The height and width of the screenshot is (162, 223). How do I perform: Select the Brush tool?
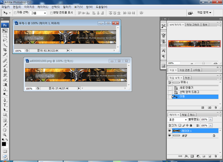coord(5,65)
